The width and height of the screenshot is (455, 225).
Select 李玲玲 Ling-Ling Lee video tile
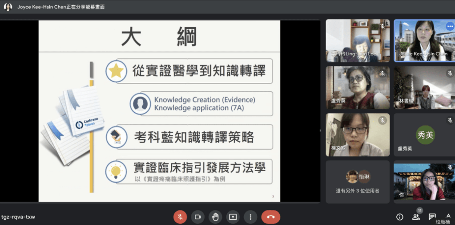[357, 41]
